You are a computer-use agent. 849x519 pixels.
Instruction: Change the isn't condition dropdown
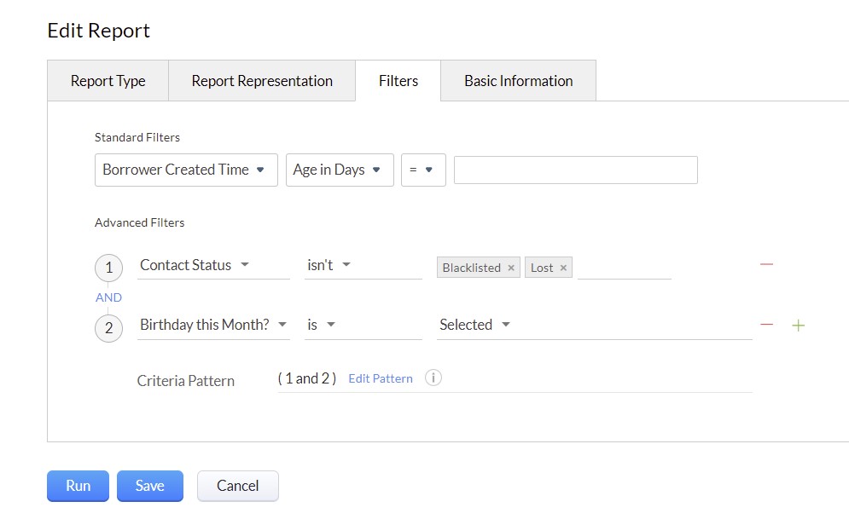[x=363, y=265]
